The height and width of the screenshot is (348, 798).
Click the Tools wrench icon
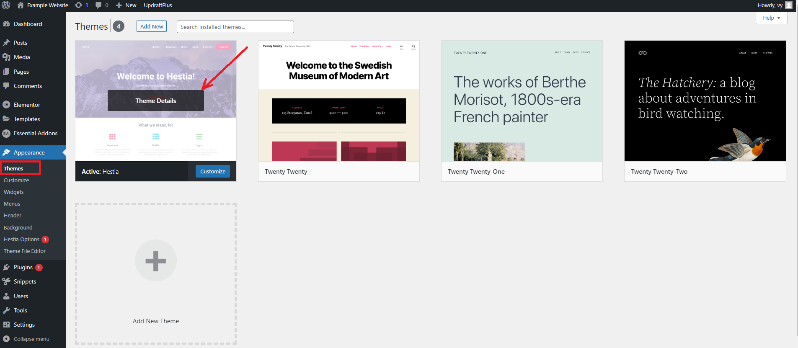(x=6, y=310)
